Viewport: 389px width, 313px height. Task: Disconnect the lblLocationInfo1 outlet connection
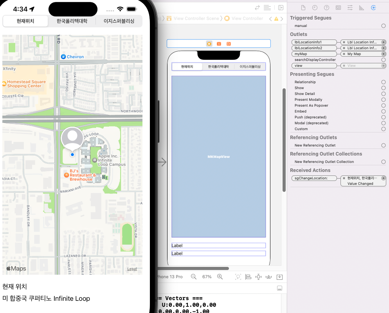(344, 42)
